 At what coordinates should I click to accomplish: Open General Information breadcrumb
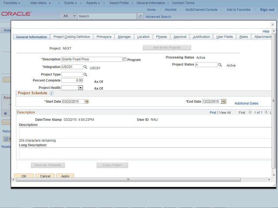[151, 3]
